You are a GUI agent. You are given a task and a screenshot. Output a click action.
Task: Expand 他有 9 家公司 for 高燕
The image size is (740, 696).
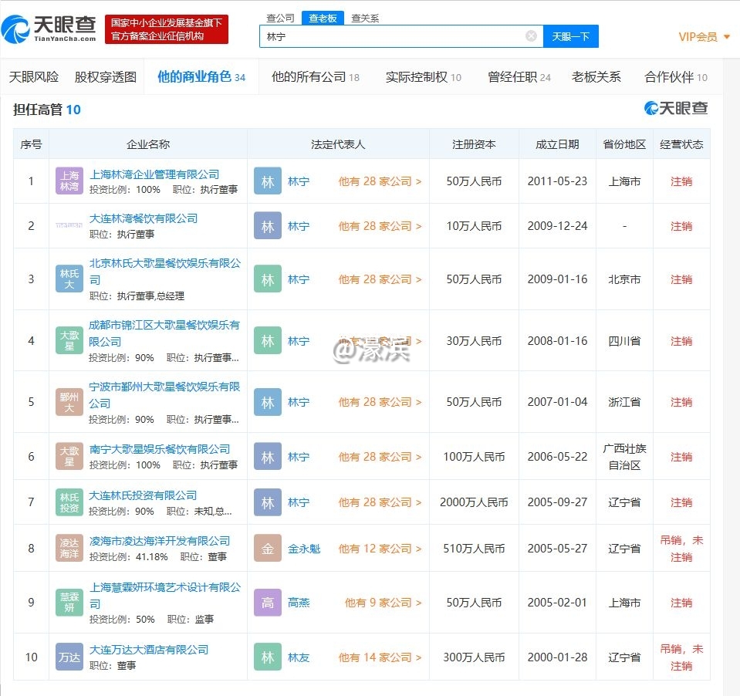tap(383, 603)
